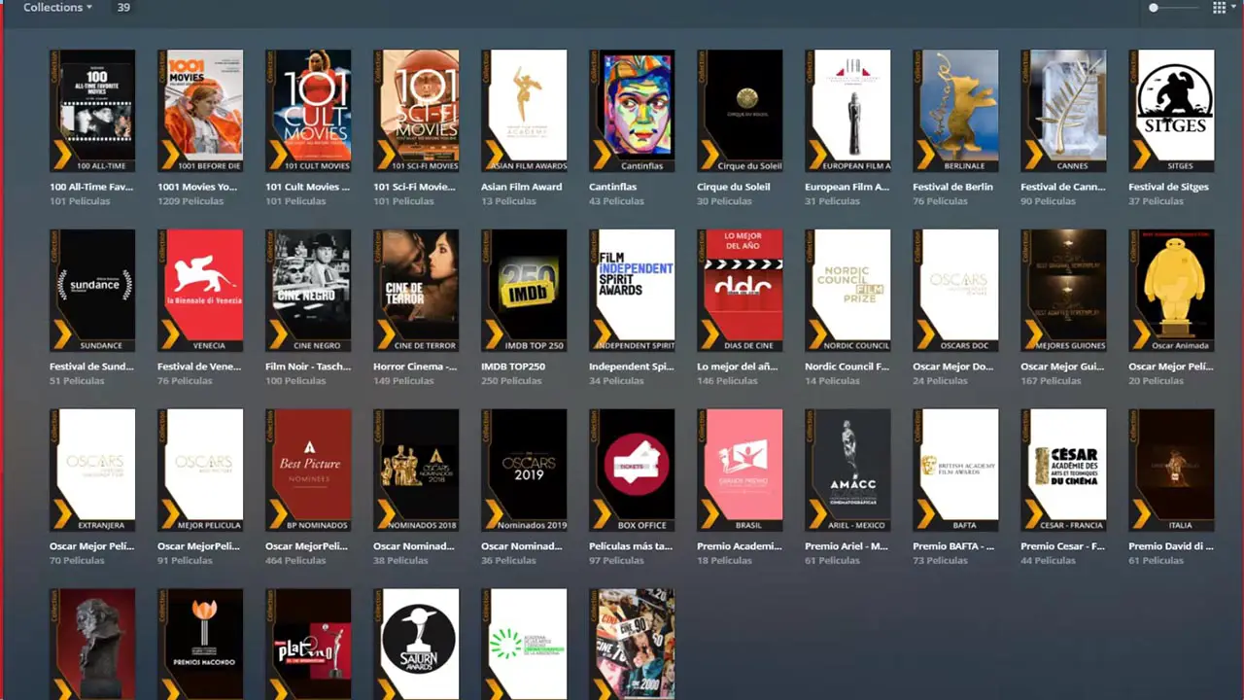Image resolution: width=1244 pixels, height=700 pixels.
Task: Open the Oscar Animada Baymax poster
Action: (1171, 291)
